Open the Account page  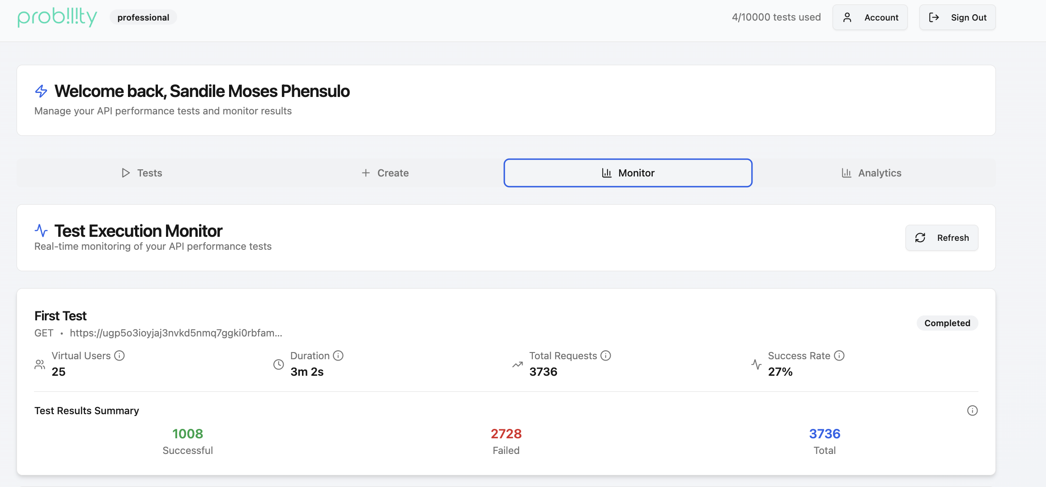(x=870, y=17)
